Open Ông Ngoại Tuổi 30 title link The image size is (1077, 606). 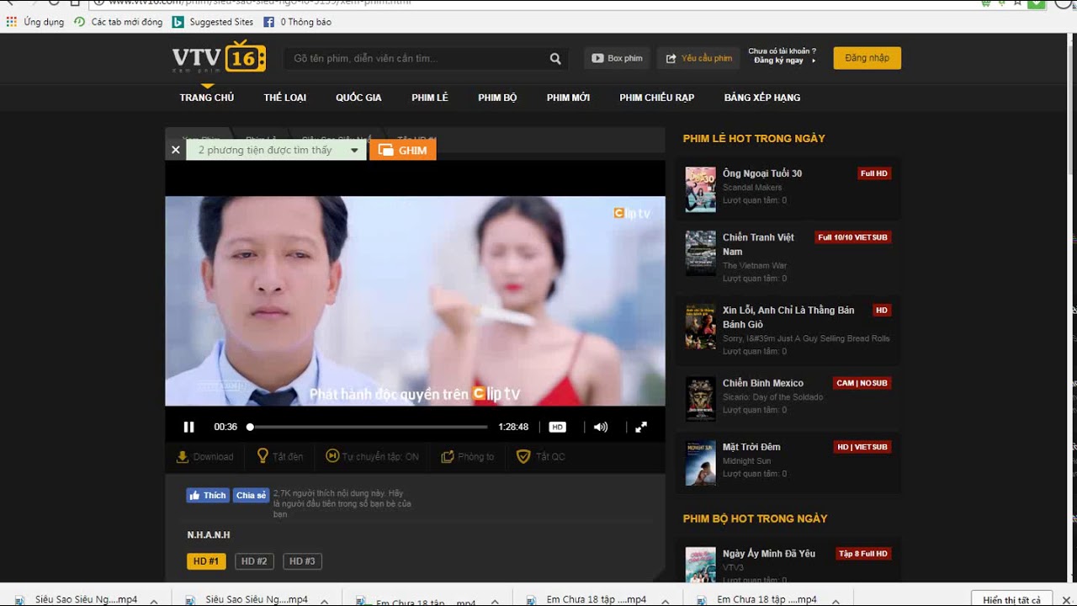(x=762, y=173)
